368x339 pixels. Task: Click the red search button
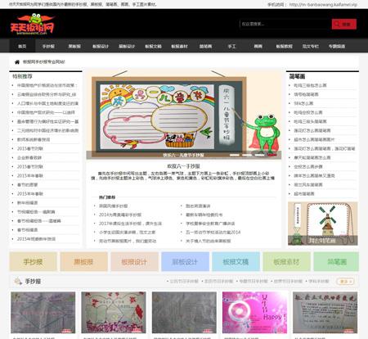pyautogui.click(x=344, y=24)
